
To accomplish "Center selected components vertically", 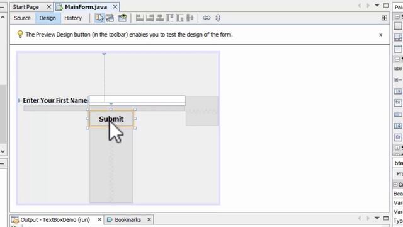I will coord(190,18).
